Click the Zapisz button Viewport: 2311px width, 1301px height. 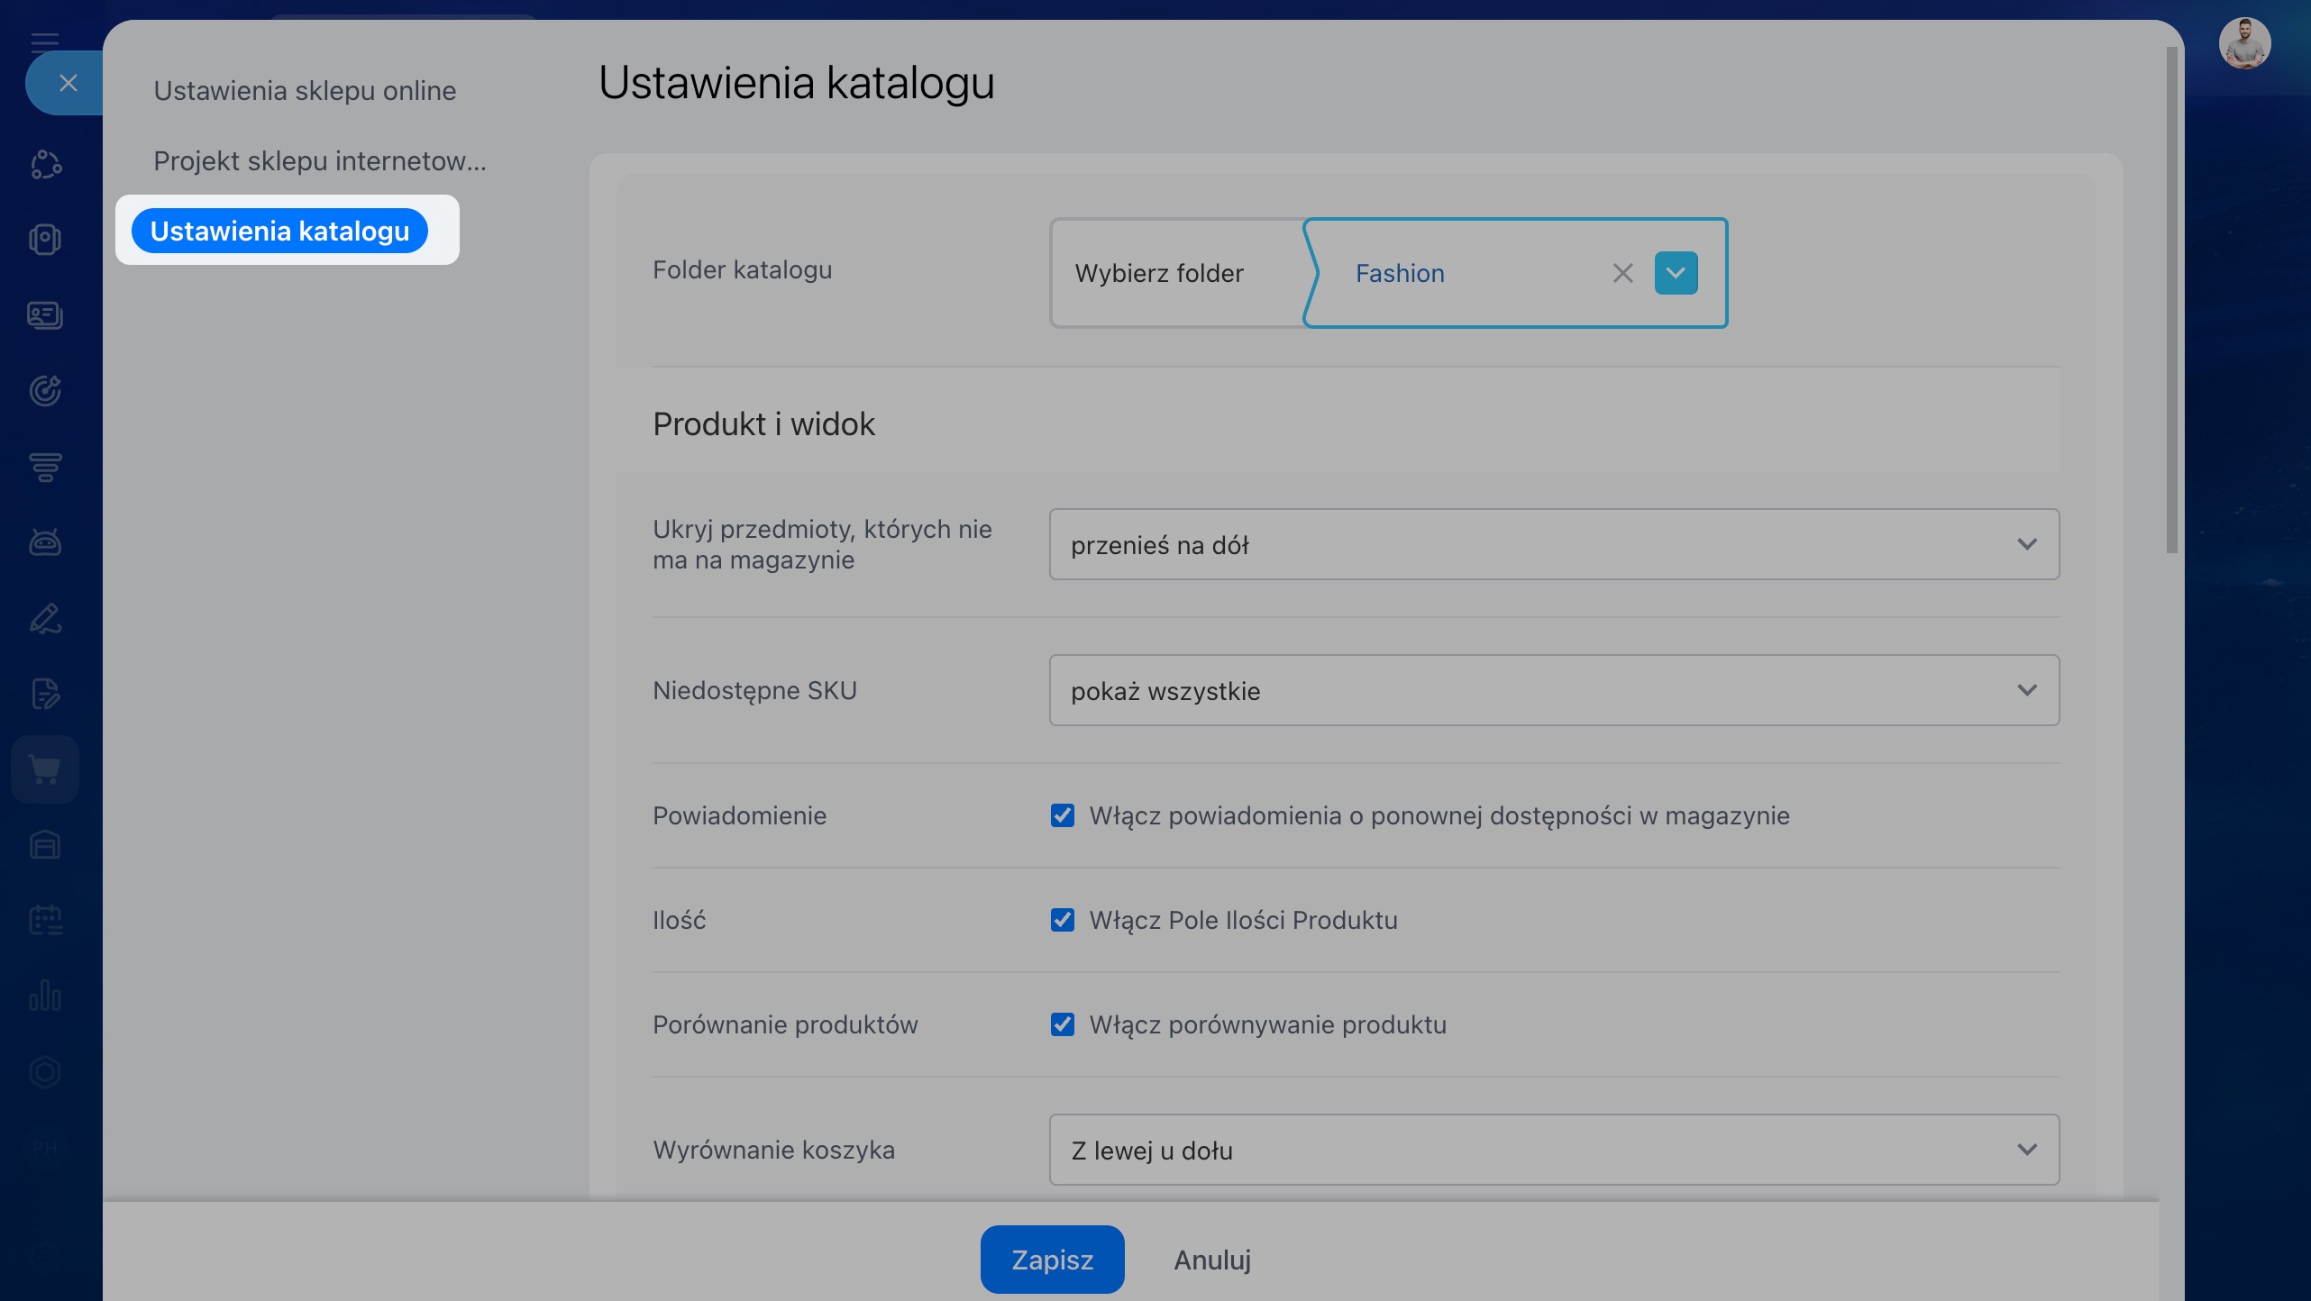tap(1052, 1259)
